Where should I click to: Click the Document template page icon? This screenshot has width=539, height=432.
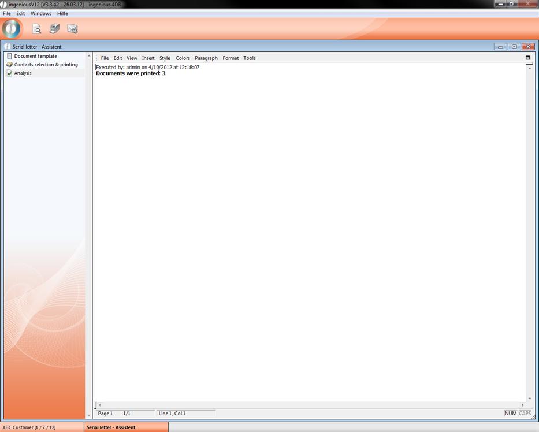point(9,56)
